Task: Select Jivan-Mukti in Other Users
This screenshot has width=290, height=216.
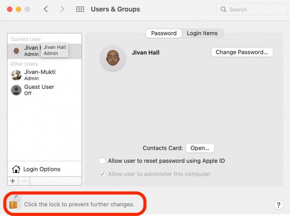Action: coord(44,75)
